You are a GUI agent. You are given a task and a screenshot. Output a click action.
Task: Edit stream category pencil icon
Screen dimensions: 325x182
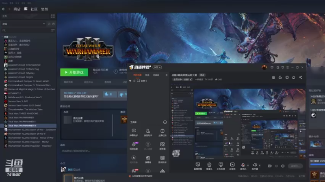(x=191, y=79)
